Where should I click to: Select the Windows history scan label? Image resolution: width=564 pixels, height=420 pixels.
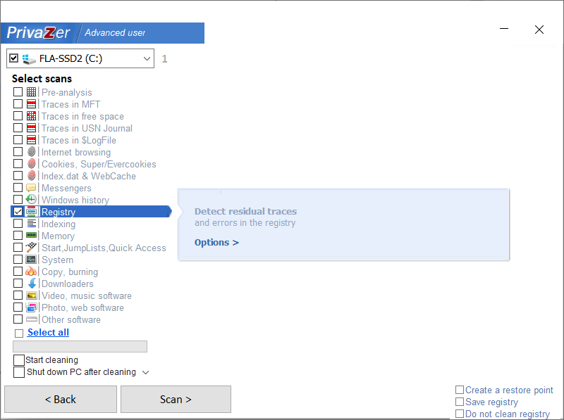(75, 200)
